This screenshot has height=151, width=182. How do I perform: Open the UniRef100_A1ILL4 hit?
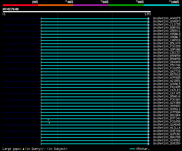point(167,128)
